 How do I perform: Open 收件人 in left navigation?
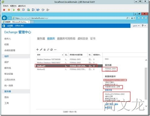pyautogui.click(x=8, y=39)
